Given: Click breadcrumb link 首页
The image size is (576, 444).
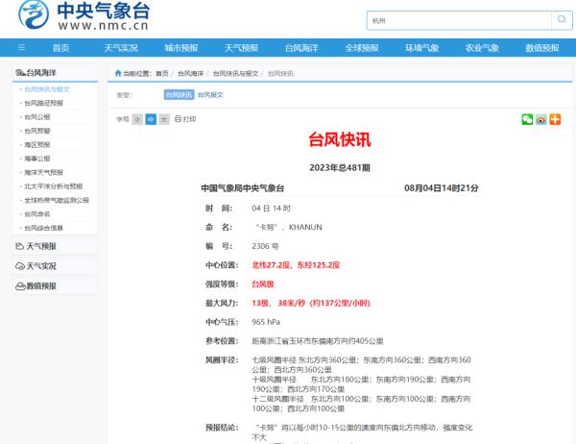Looking at the screenshot, I should [x=161, y=74].
